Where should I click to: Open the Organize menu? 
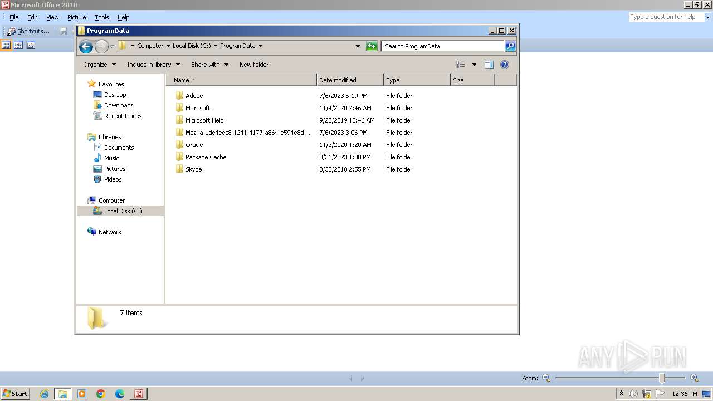click(99, 65)
